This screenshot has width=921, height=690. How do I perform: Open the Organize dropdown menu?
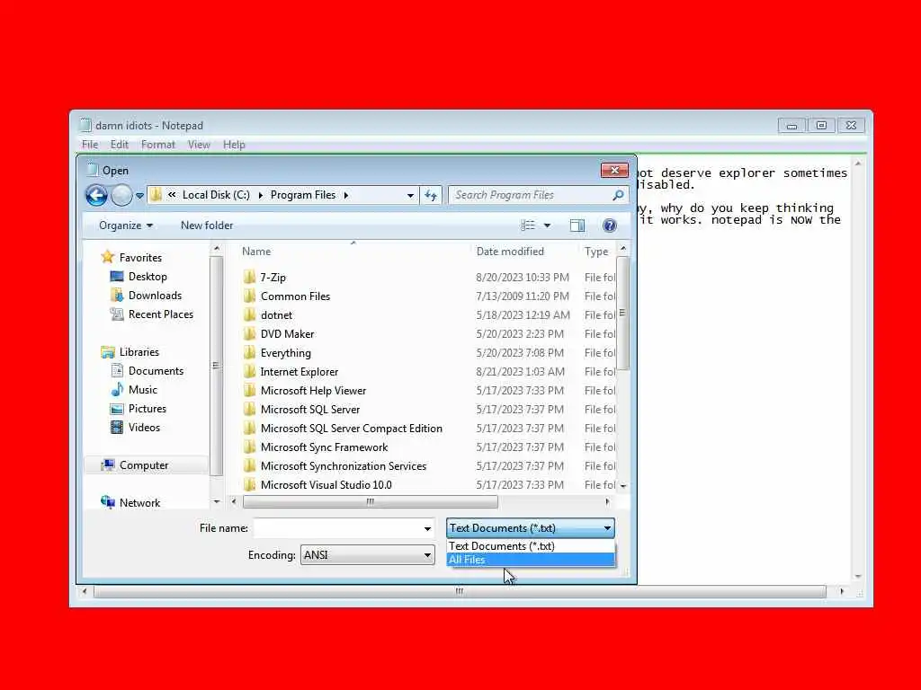126,226
